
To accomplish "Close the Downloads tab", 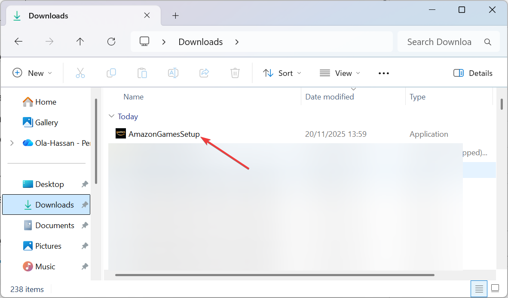I will [147, 15].
